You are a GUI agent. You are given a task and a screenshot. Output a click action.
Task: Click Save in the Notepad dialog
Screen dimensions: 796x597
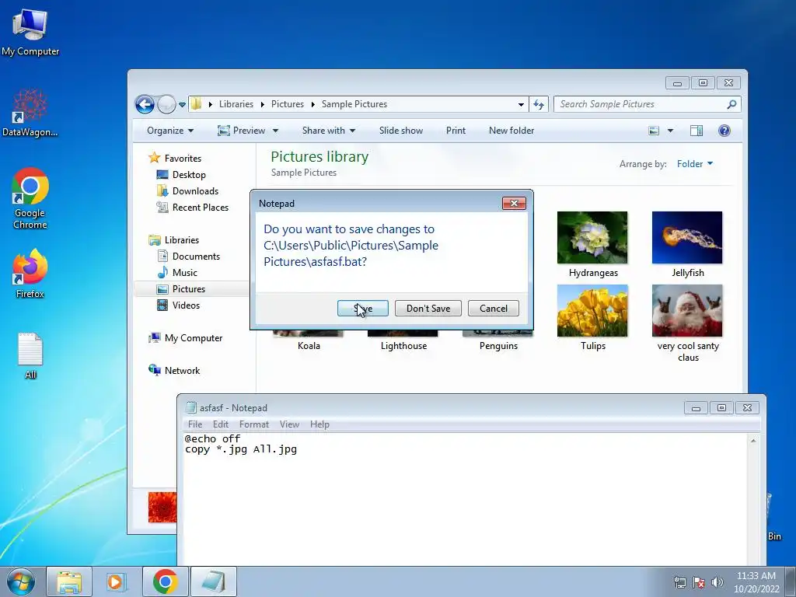click(x=362, y=308)
